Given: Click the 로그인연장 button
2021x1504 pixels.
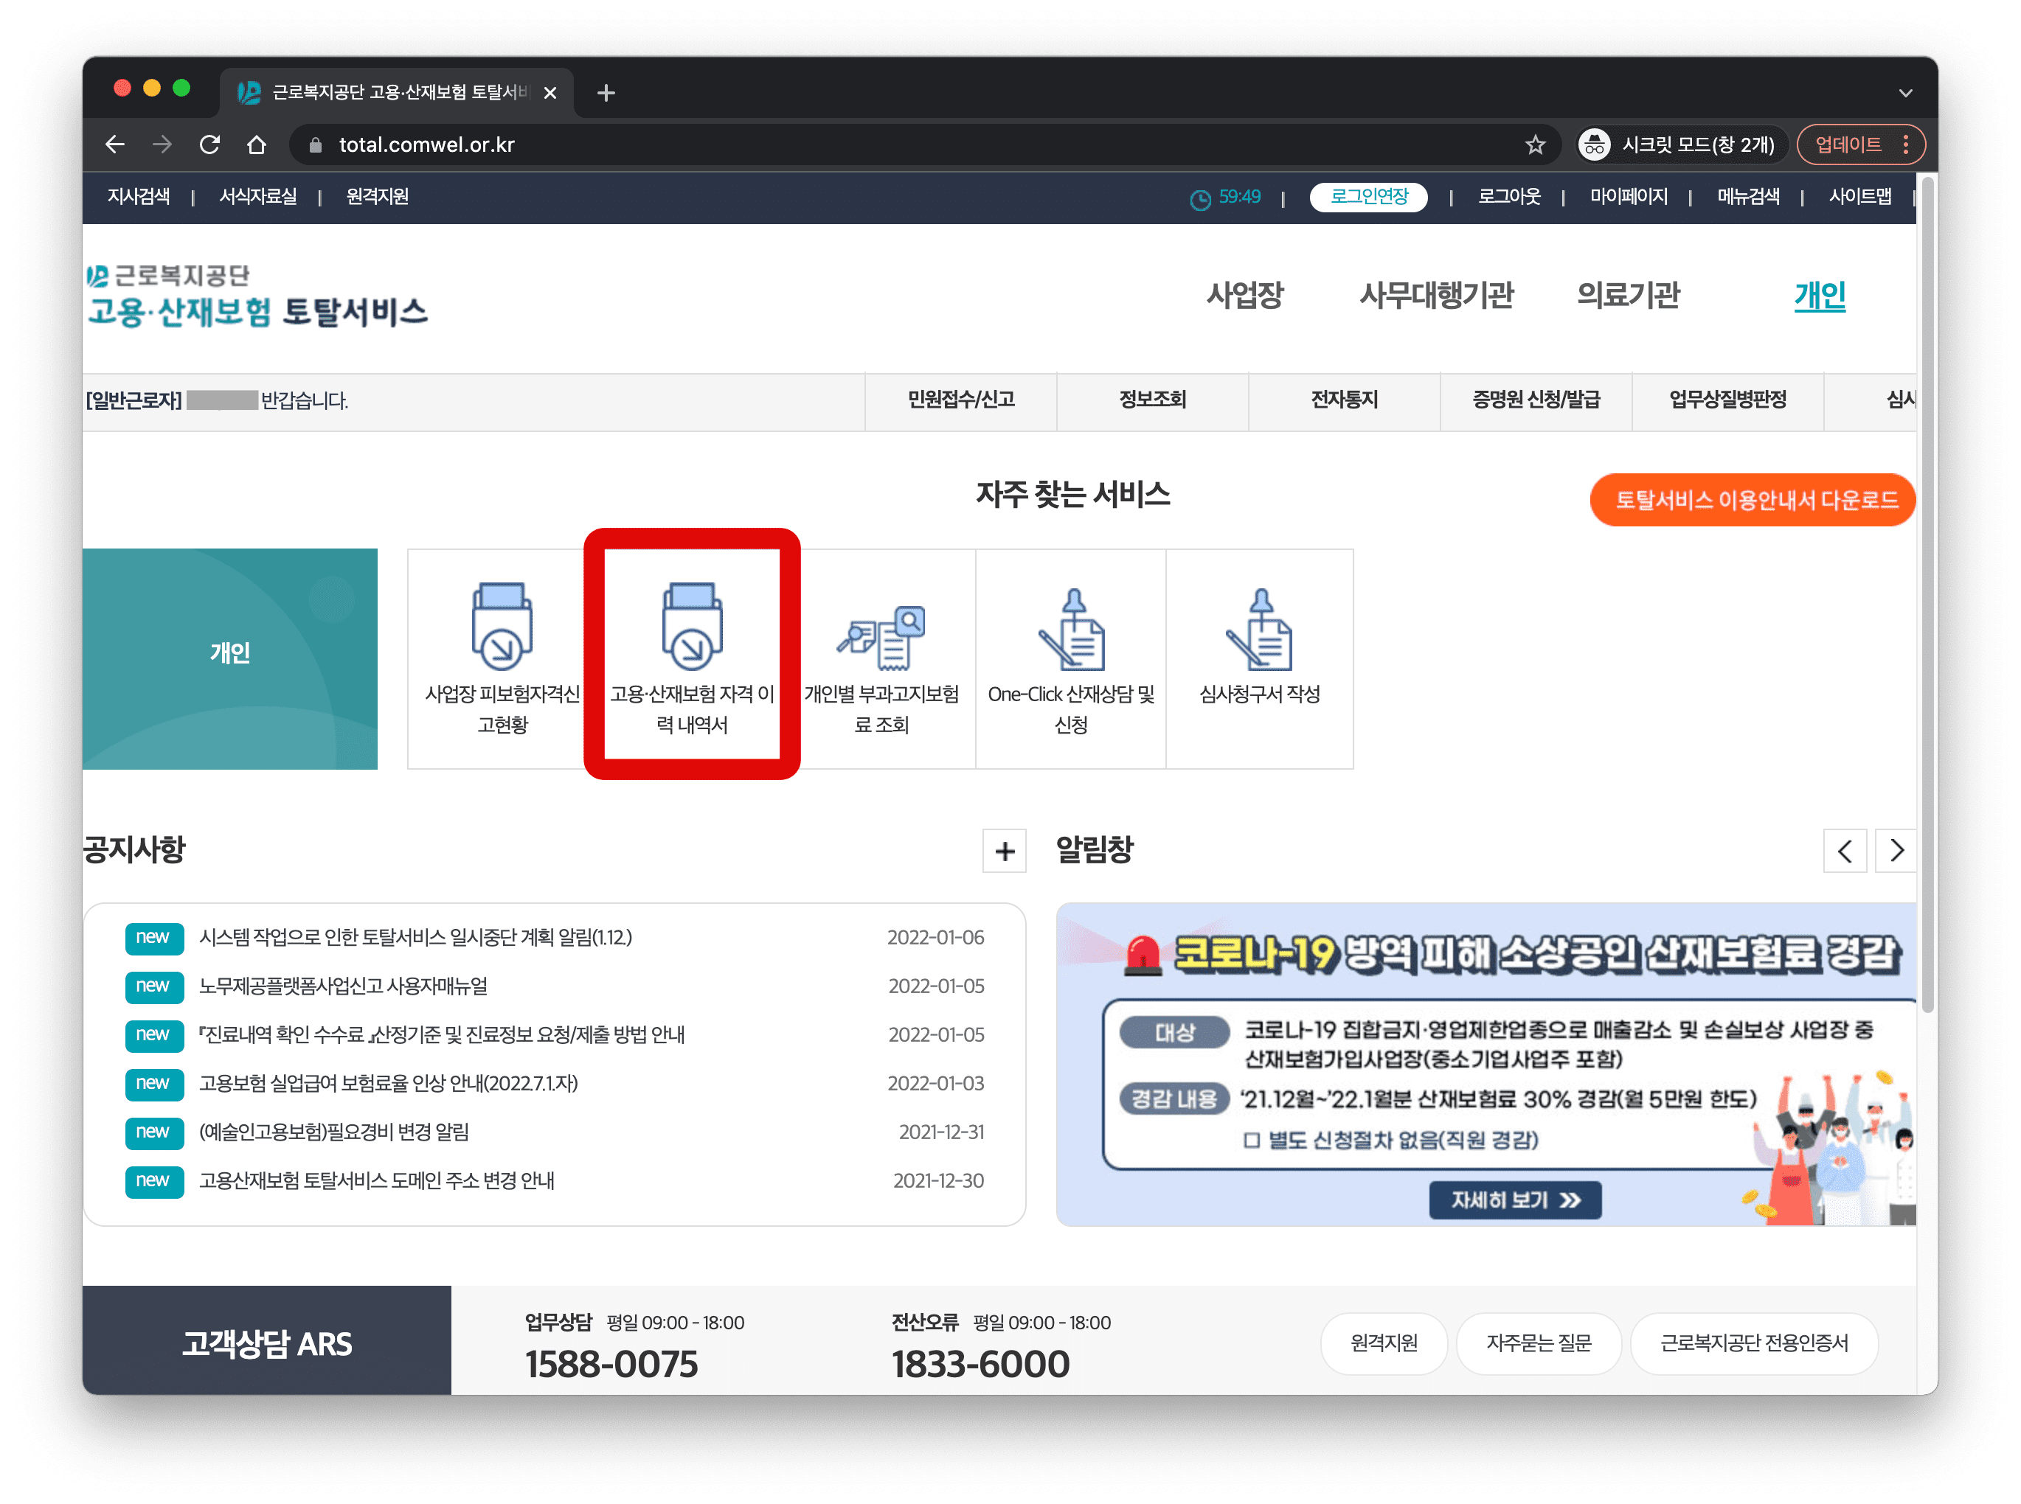Looking at the screenshot, I should tap(1368, 197).
